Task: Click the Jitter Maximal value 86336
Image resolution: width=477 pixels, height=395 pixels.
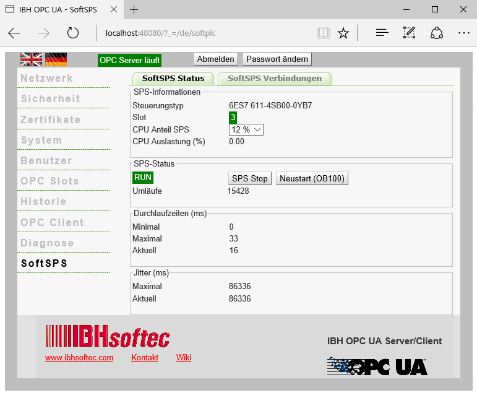Action: (x=239, y=287)
